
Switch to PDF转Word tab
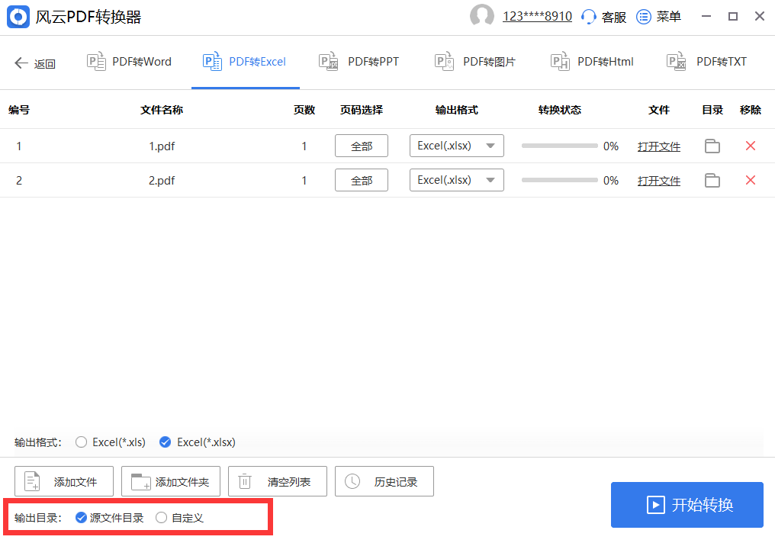(129, 62)
